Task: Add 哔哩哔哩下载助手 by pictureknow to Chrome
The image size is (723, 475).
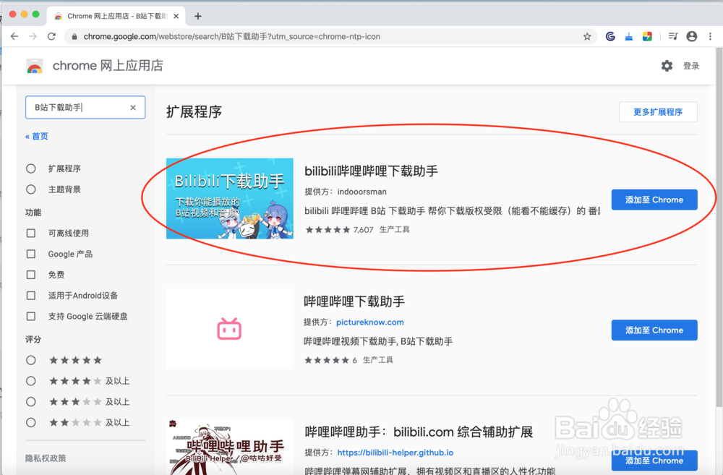Action: [654, 330]
